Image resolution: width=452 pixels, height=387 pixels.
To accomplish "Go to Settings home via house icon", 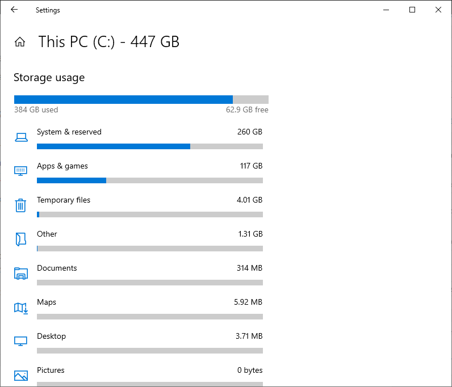I will (20, 42).
